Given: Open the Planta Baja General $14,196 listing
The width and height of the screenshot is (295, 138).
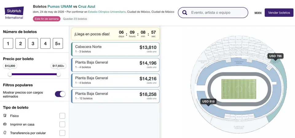Looking at the screenshot, I should coord(115,65).
